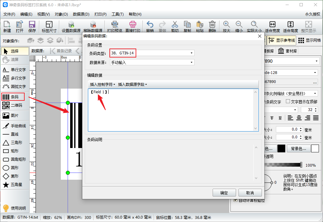This screenshot has width=323, height=222.
Task: Open the 文件(F) menu
Action: (9, 14)
